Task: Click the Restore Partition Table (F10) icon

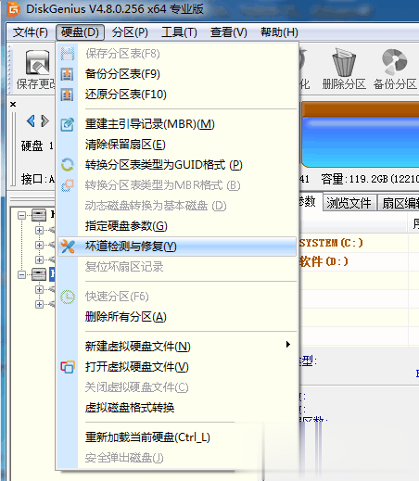Action: tap(67, 95)
